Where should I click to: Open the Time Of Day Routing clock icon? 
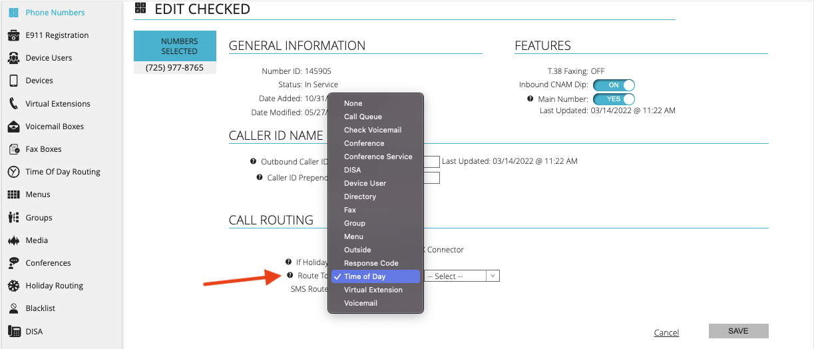coord(13,172)
